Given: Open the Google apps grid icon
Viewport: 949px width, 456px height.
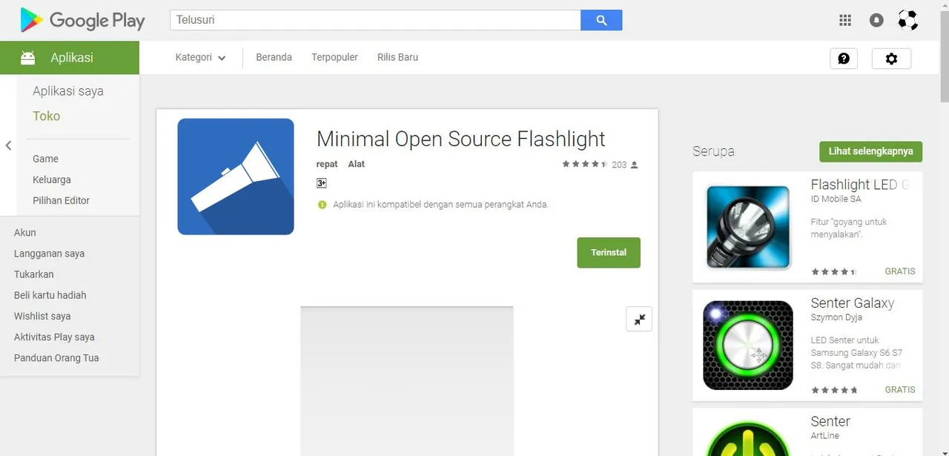Looking at the screenshot, I should click(x=845, y=20).
